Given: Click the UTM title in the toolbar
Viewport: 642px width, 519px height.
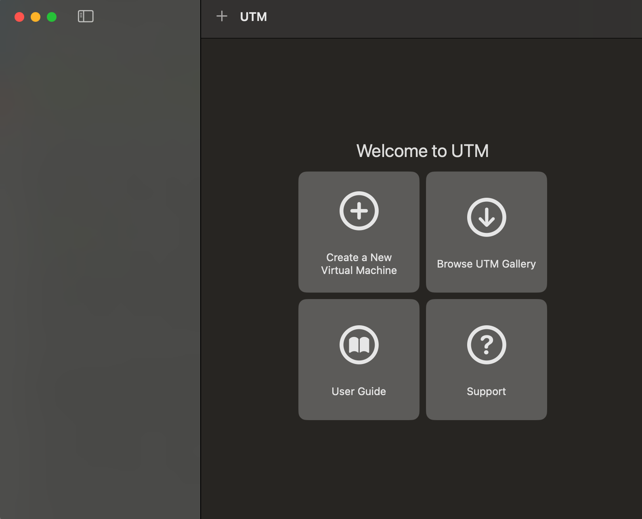Looking at the screenshot, I should [x=254, y=17].
